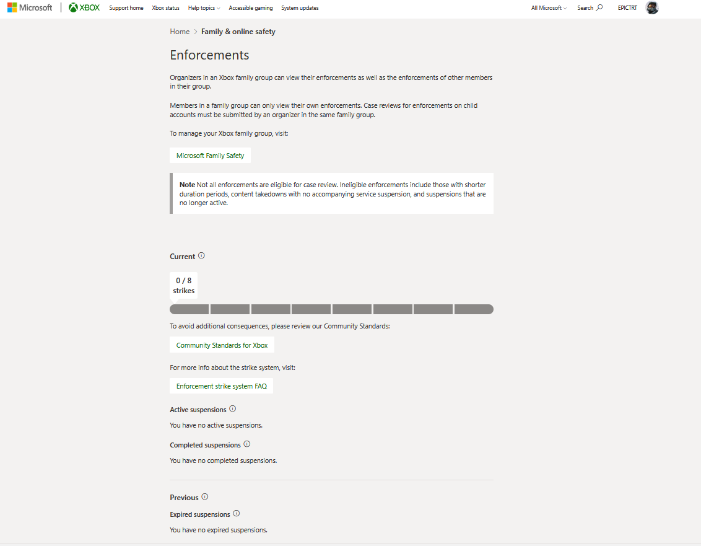This screenshot has width=701, height=546.
Task: Click info icon next to Expired suspensions
Action: tap(237, 513)
